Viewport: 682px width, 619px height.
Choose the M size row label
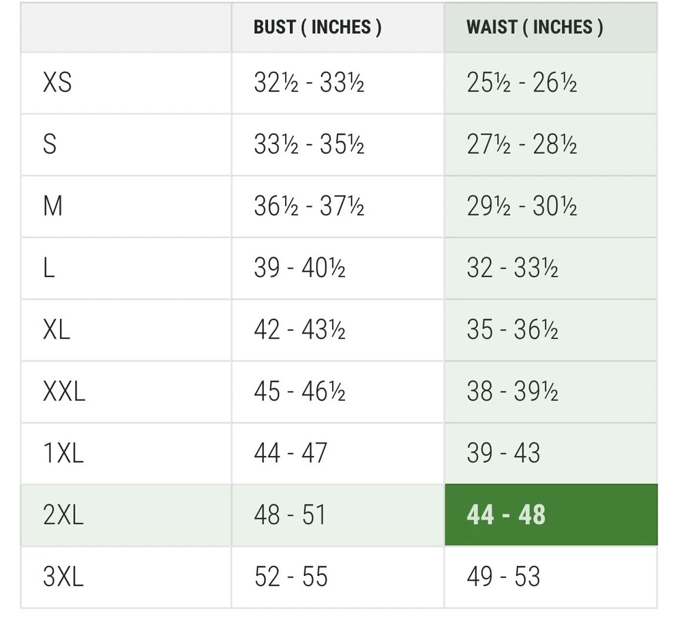point(53,206)
